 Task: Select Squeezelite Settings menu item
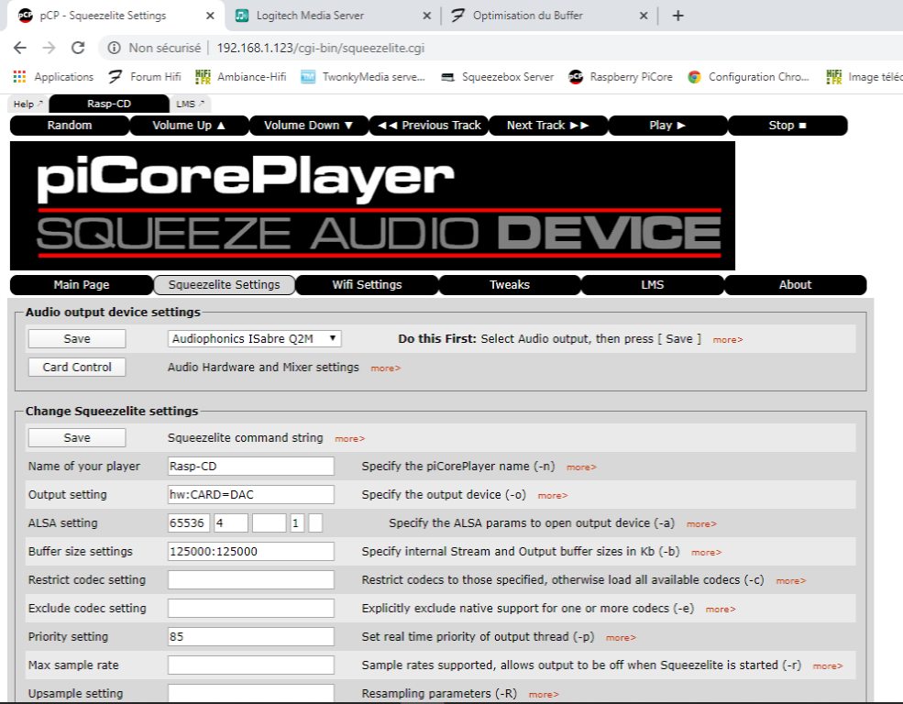[225, 285]
